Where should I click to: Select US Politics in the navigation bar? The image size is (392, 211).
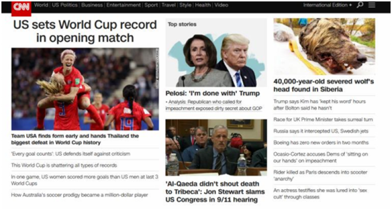64,5
